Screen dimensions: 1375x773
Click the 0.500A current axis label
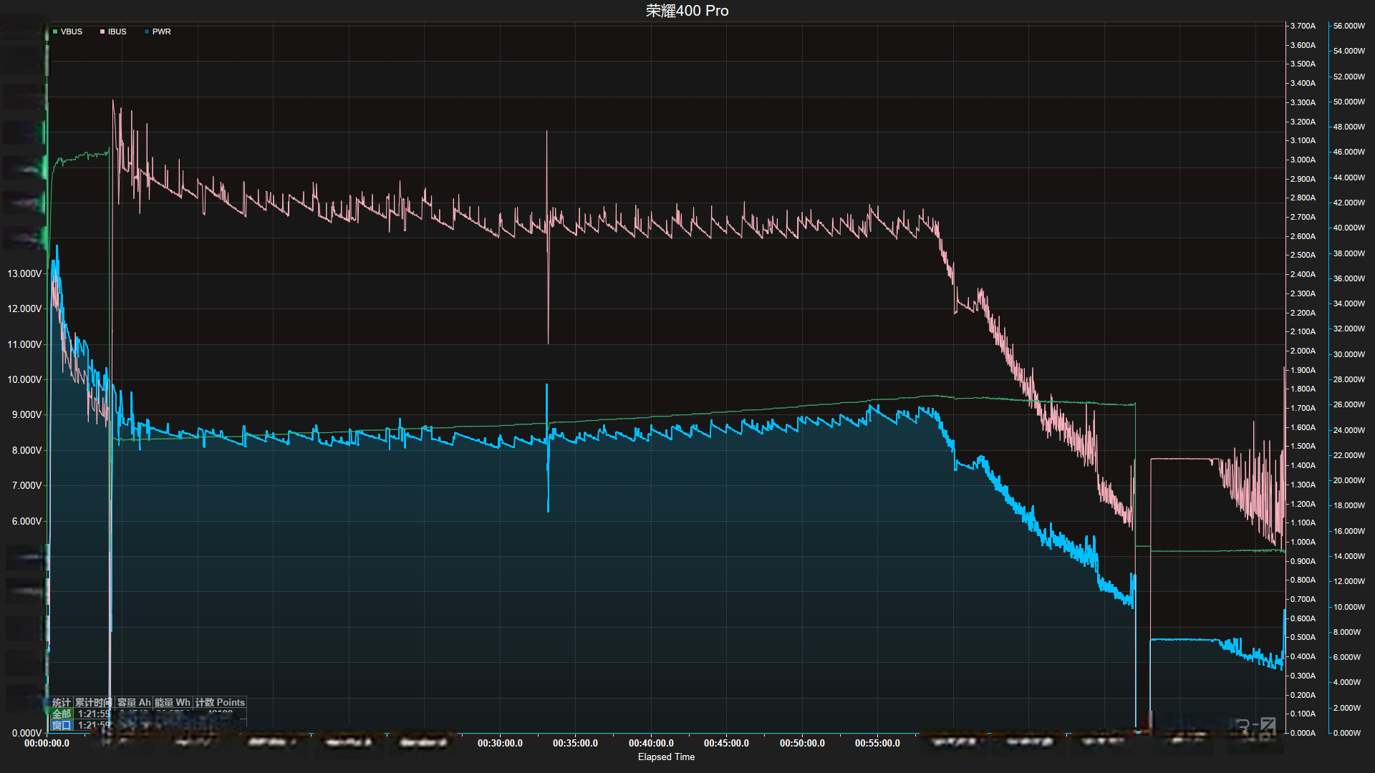[1303, 637]
